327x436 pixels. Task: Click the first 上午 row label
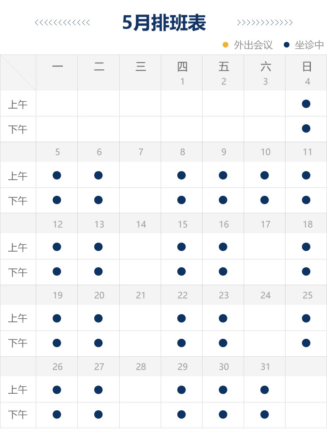[x=18, y=105]
